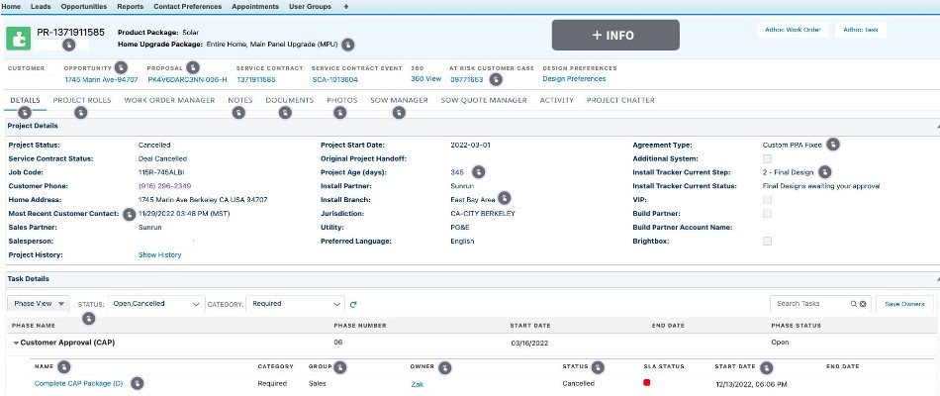Click the green project puzzle icon
The height and width of the screenshot is (396, 940).
pos(18,39)
